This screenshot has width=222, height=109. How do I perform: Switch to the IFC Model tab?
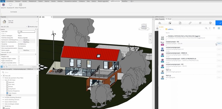pyautogui.click(x=168, y=19)
